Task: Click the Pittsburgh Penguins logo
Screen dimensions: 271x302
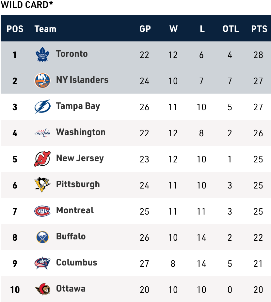Action: pos(42,185)
